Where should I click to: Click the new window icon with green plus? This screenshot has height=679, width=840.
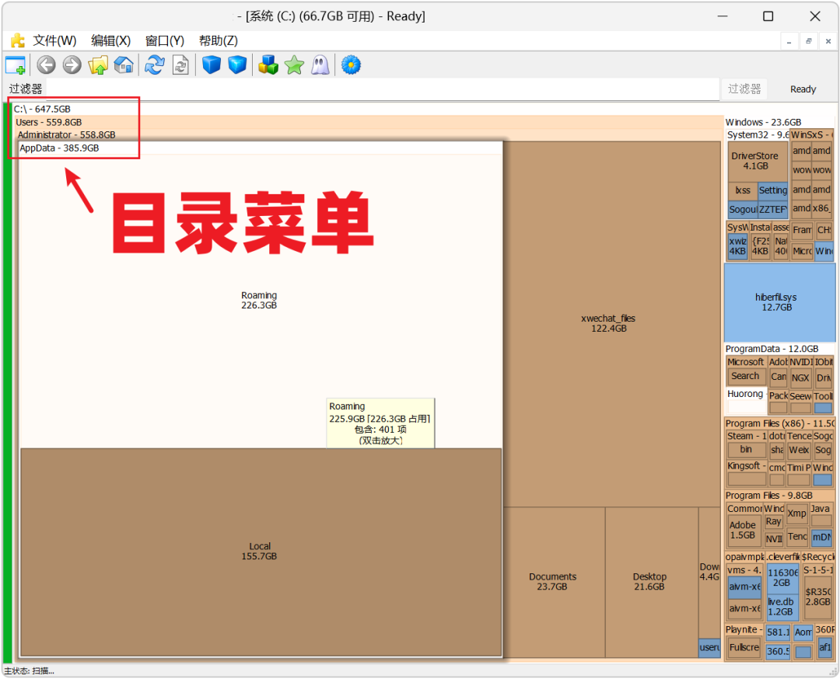pos(15,65)
